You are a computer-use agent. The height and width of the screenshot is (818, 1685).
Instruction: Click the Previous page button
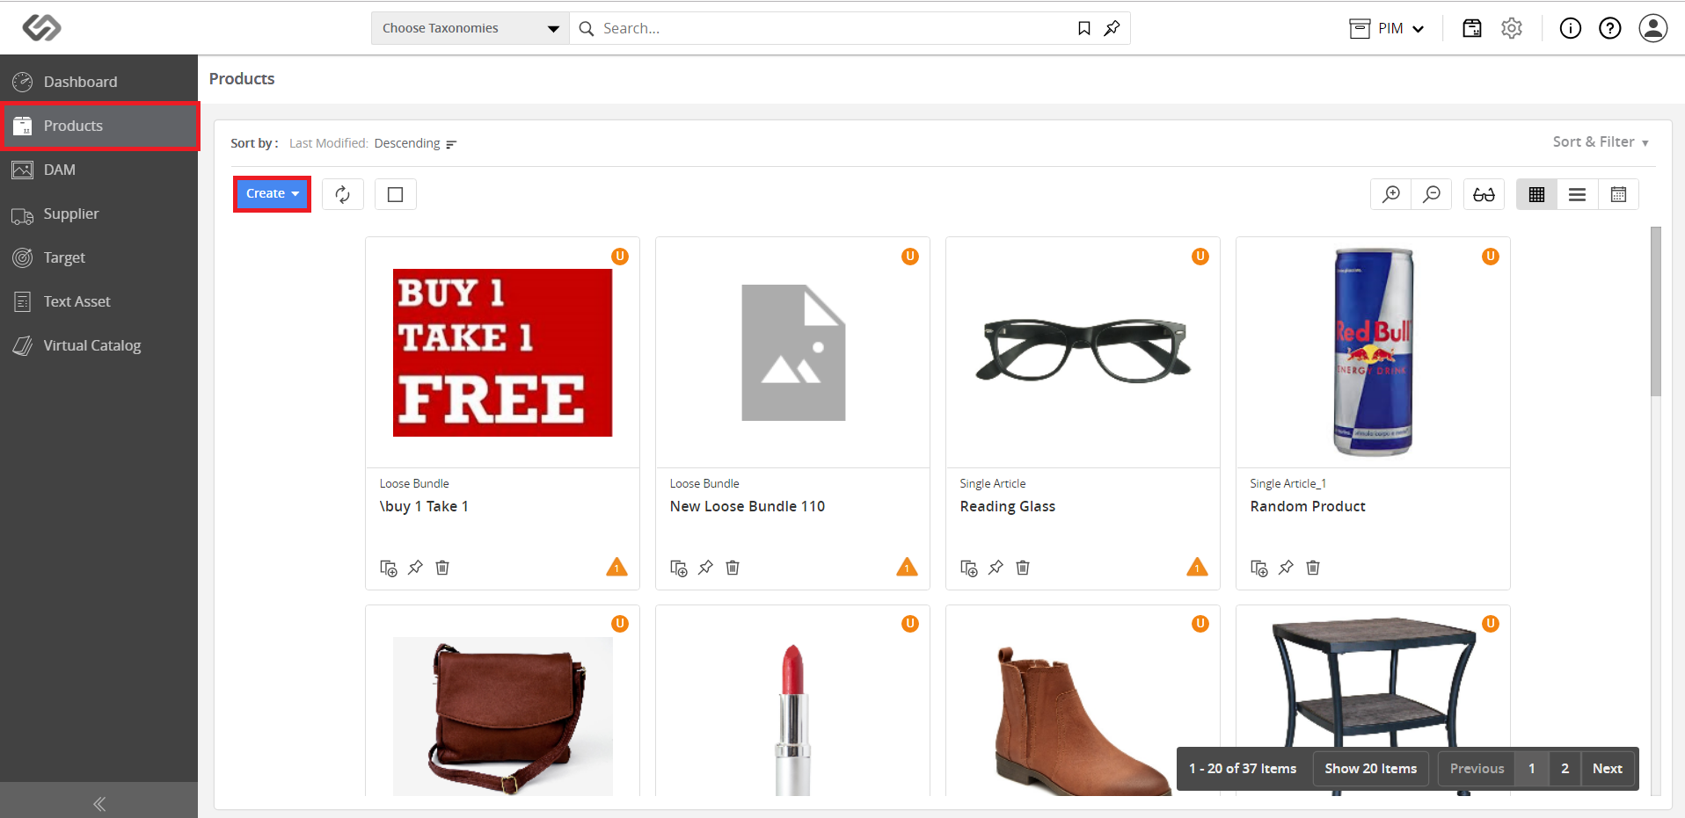click(x=1477, y=768)
